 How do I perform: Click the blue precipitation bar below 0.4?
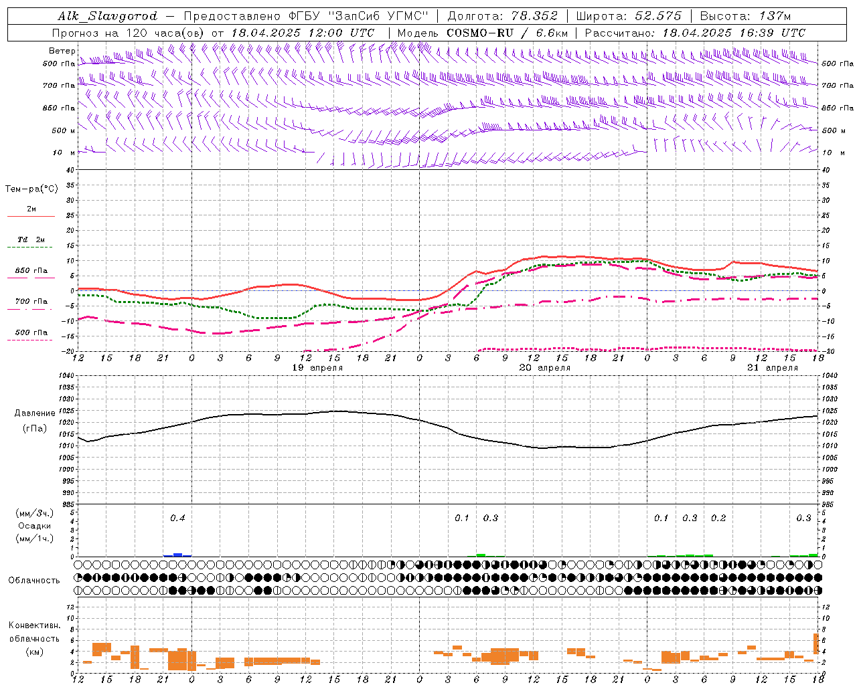point(177,555)
